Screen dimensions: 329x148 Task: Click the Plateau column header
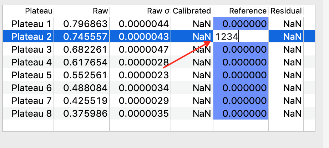coord(29,11)
